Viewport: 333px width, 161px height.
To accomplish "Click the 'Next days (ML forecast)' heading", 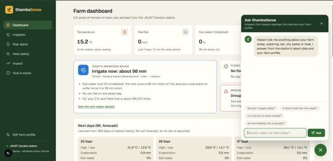I will tap(98, 125).
